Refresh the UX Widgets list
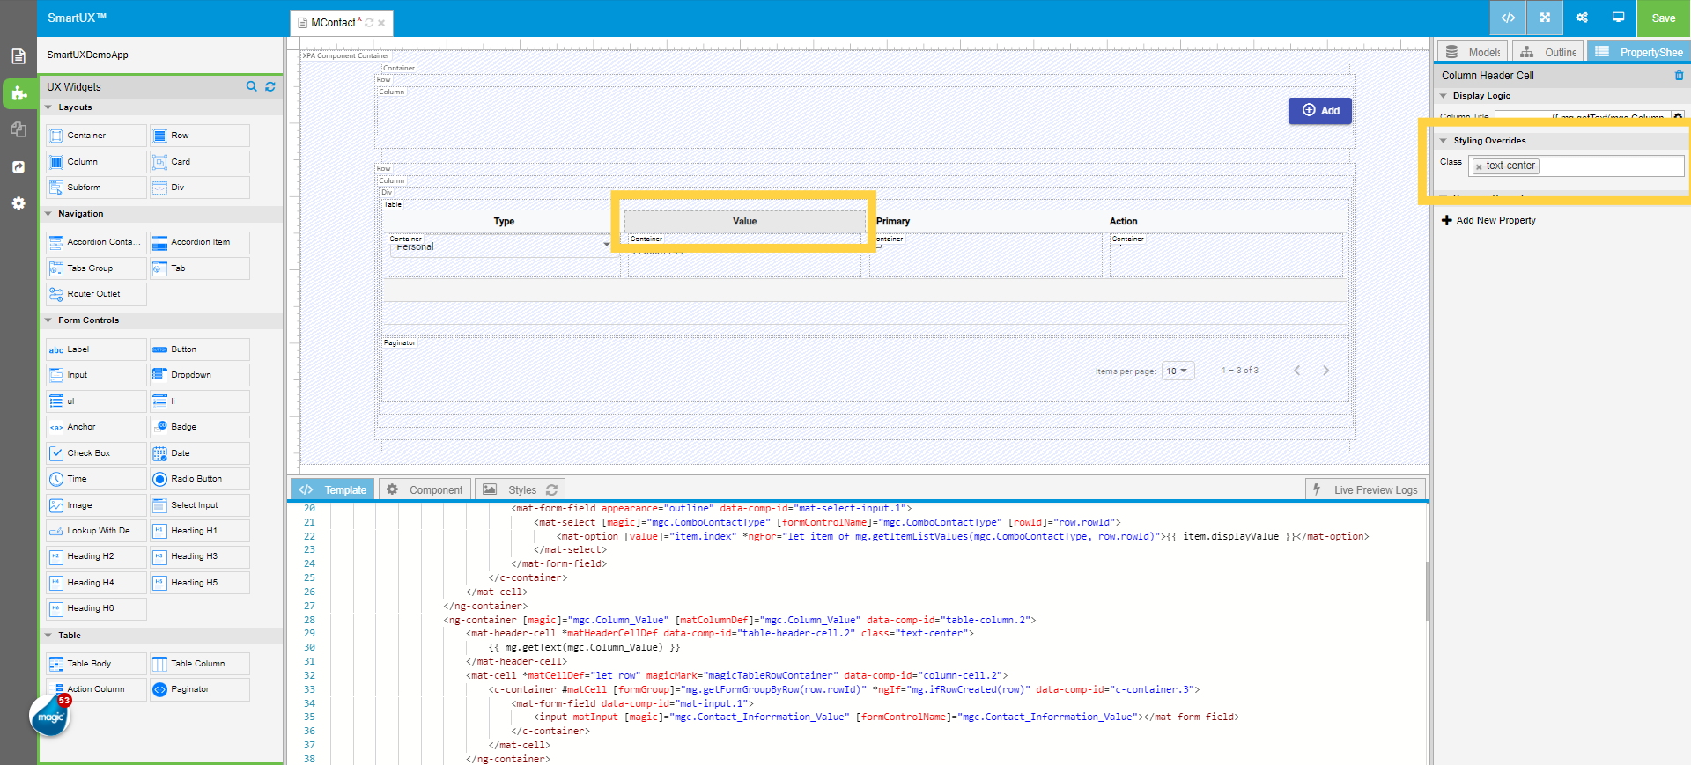1691x765 pixels. point(270,86)
